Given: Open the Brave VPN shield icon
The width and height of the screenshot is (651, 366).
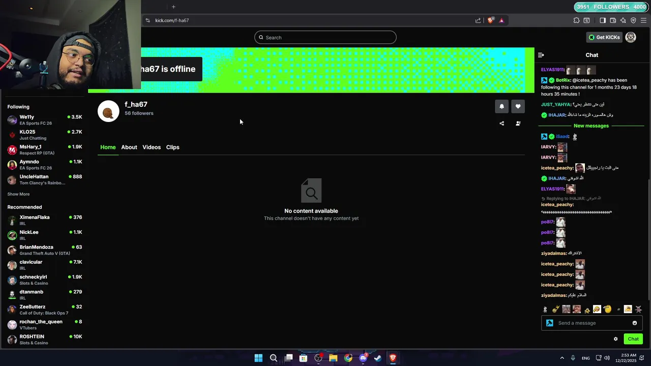Looking at the screenshot, I should [633, 20].
